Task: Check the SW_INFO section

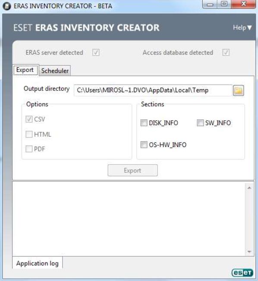Action: (x=200, y=123)
